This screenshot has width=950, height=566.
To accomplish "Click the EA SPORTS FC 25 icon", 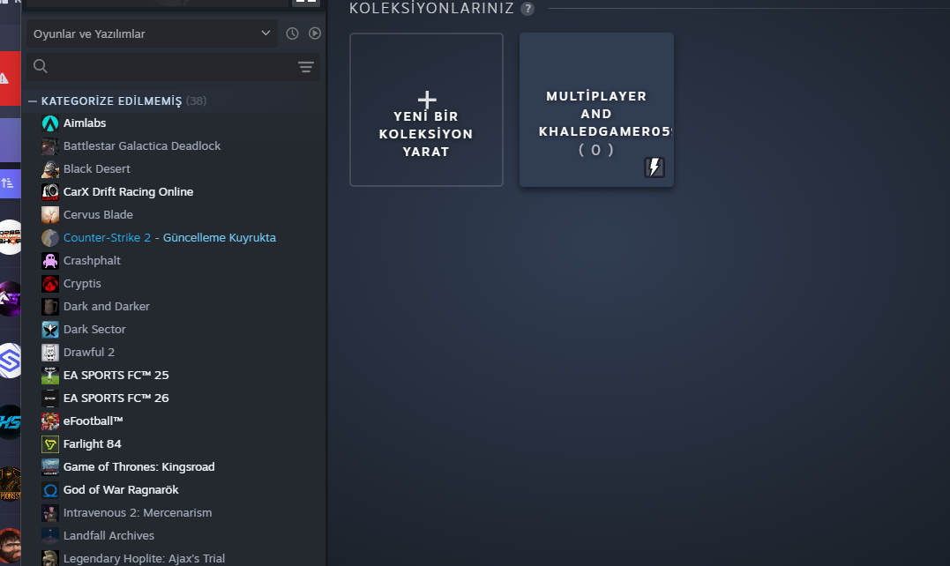I will [50, 376].
